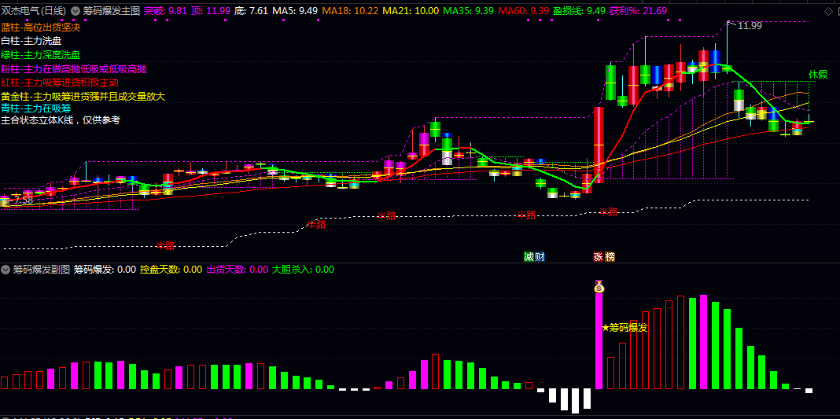The width and height of the screenshot is (840, 419).
Task: Expand the 筹码爆发副图 indicator dropdown arrow
Action: point(6,269)
